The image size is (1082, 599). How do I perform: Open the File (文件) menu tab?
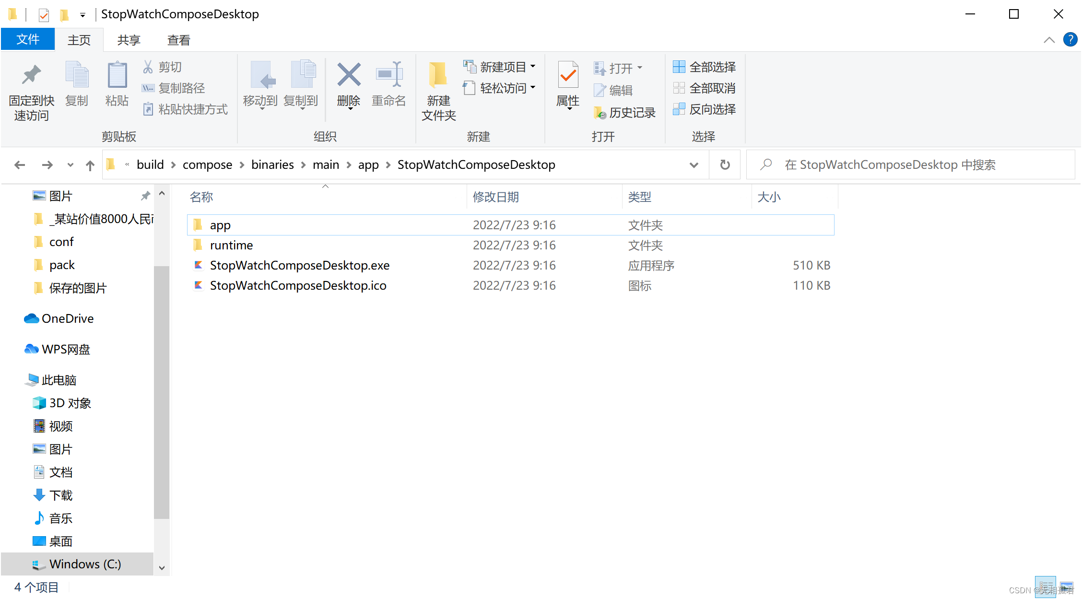coord(28,39)
